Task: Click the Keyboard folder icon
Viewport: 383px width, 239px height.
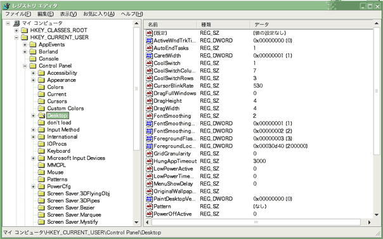Action: click(41, 151)
